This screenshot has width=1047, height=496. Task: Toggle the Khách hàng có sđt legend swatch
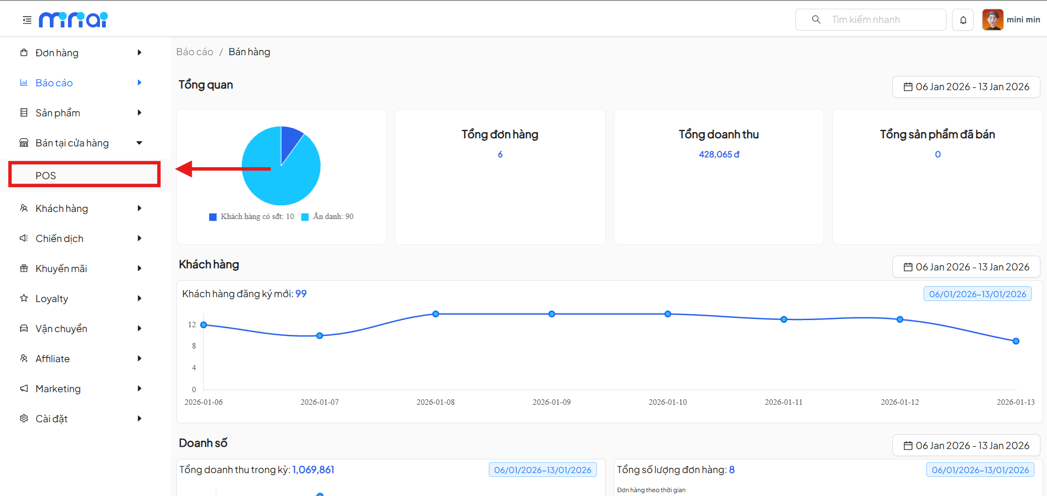[213, 217]
